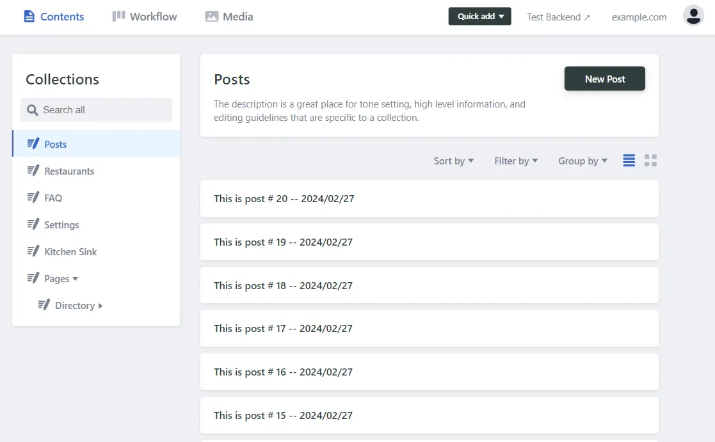Click the search magnifier icon
This screenshot has width=715, height=442.
point(32,109)
